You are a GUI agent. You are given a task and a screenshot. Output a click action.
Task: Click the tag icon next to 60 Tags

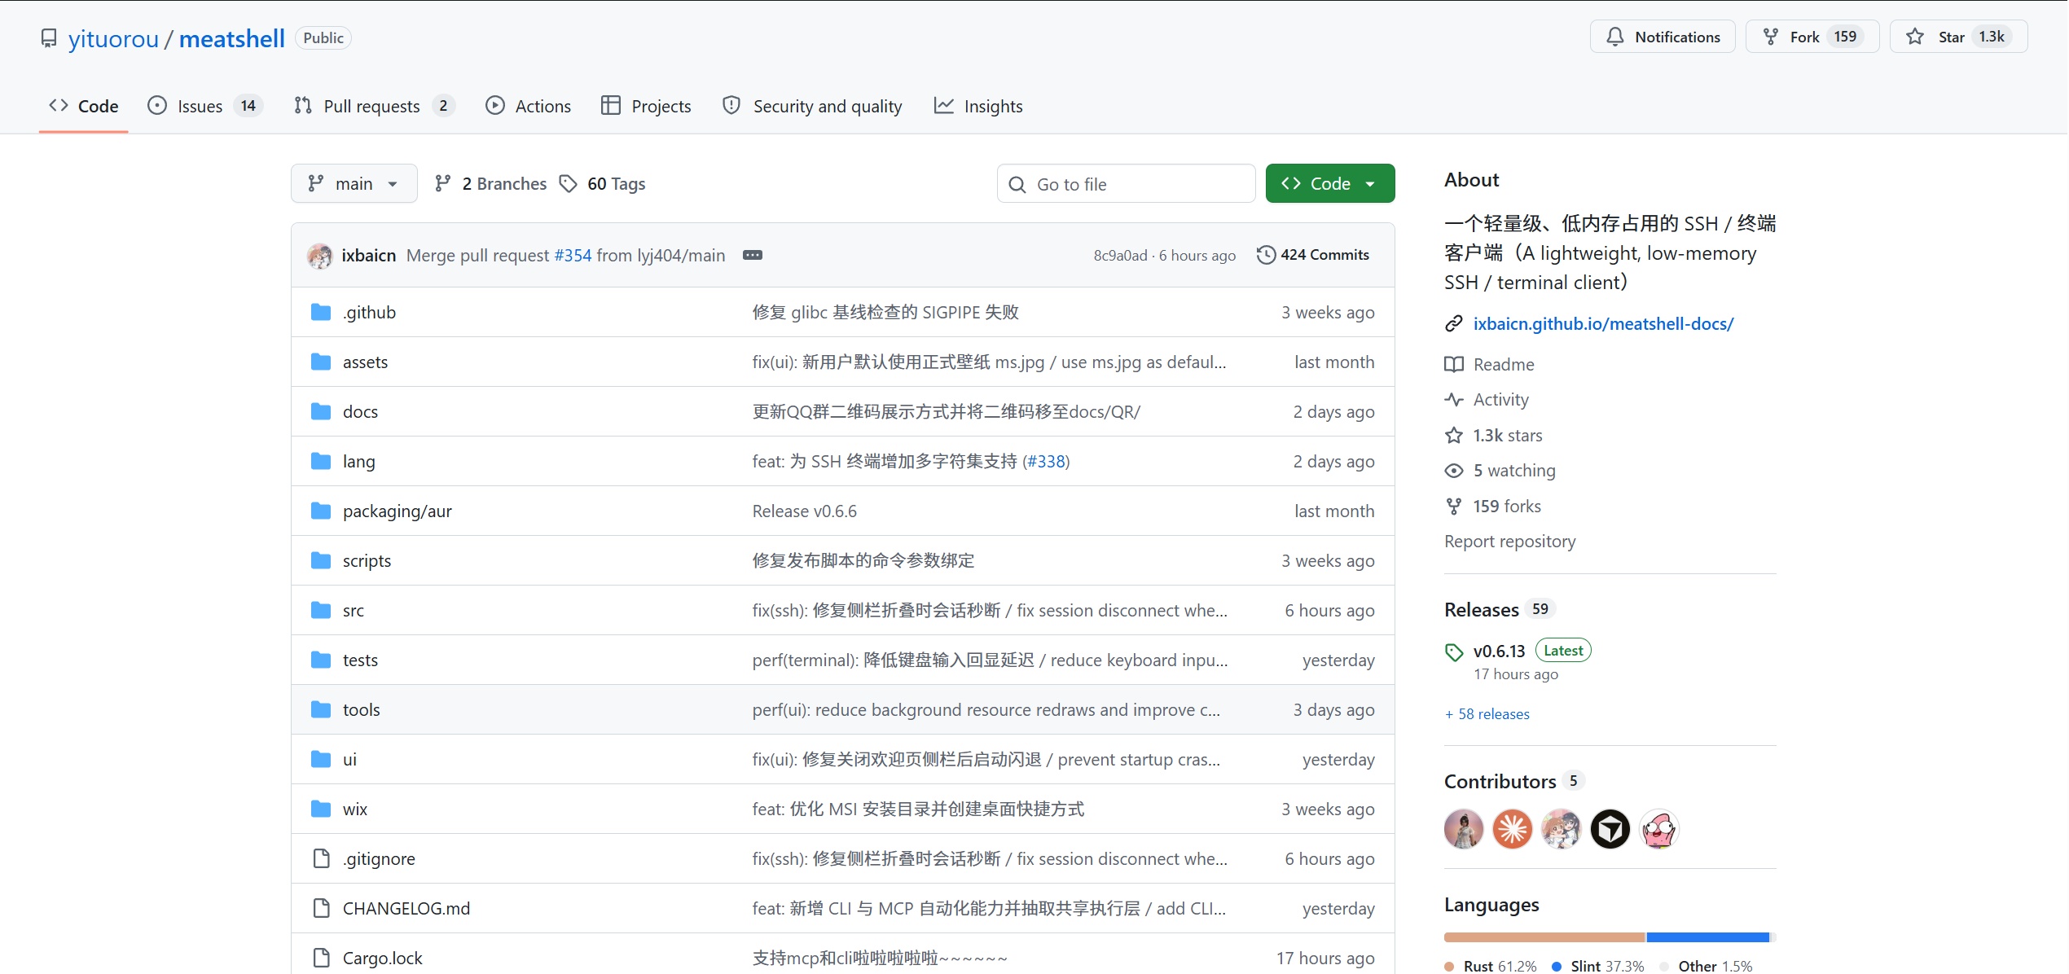tap(569, 184)
